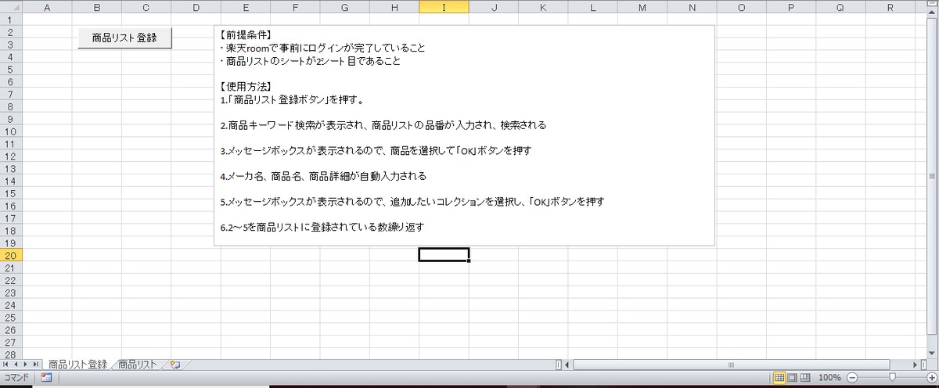Select column R header
939x388 pixels.
point(890,7)
